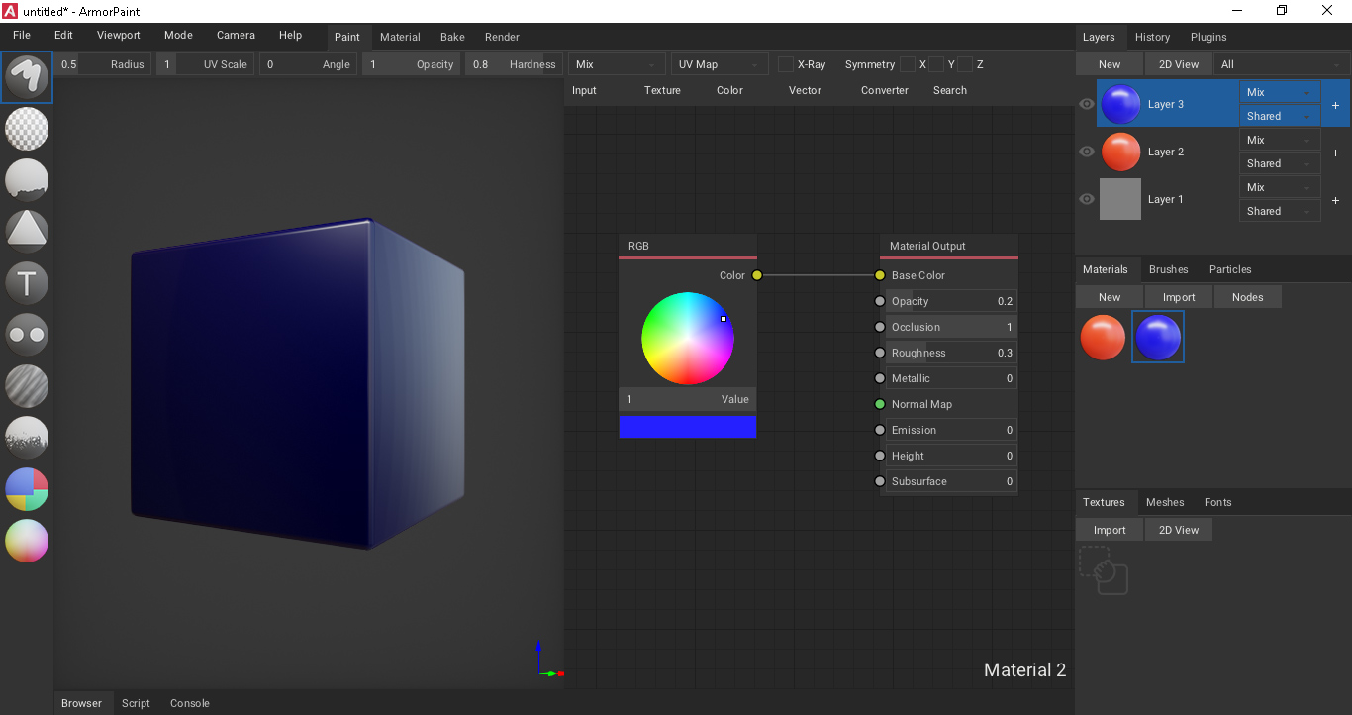Enable symmetry on Y axis
This screenshot has height=715, width=1352.
tap(936, 64)
